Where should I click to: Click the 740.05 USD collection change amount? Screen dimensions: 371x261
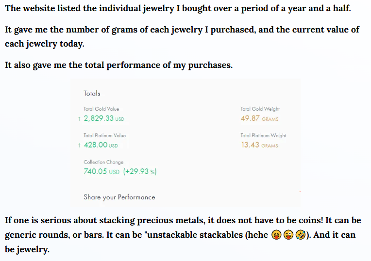click(x=101, y=171)
